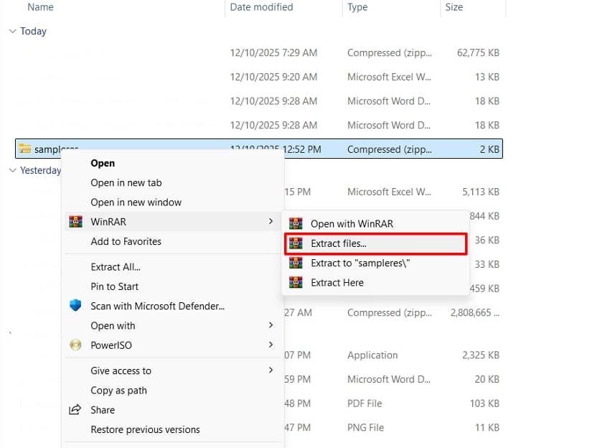Click the zipped folder icon of samplores
Screen dimensions: 610x448
[24, 149]
